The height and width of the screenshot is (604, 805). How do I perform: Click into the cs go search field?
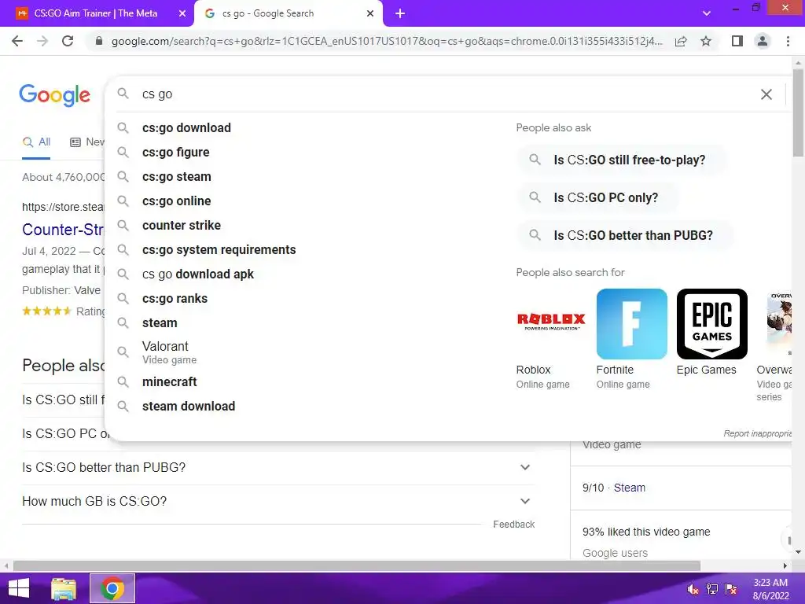(x=447, y=94)
